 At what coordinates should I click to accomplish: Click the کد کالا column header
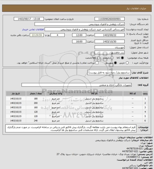click(x=133, y=94)
